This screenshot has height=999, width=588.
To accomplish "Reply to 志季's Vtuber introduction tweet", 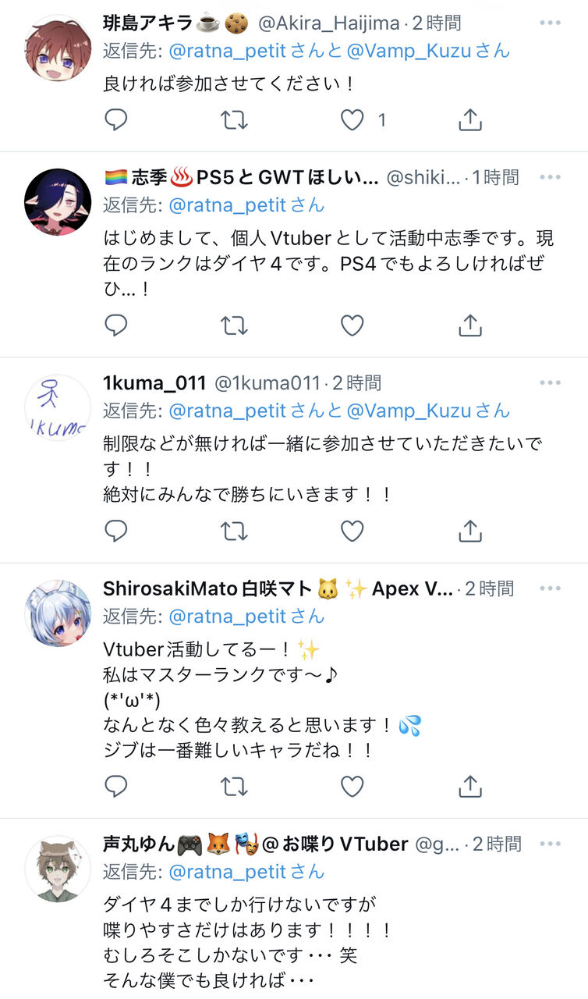I will pyautogui.click(x=115, y=325).
